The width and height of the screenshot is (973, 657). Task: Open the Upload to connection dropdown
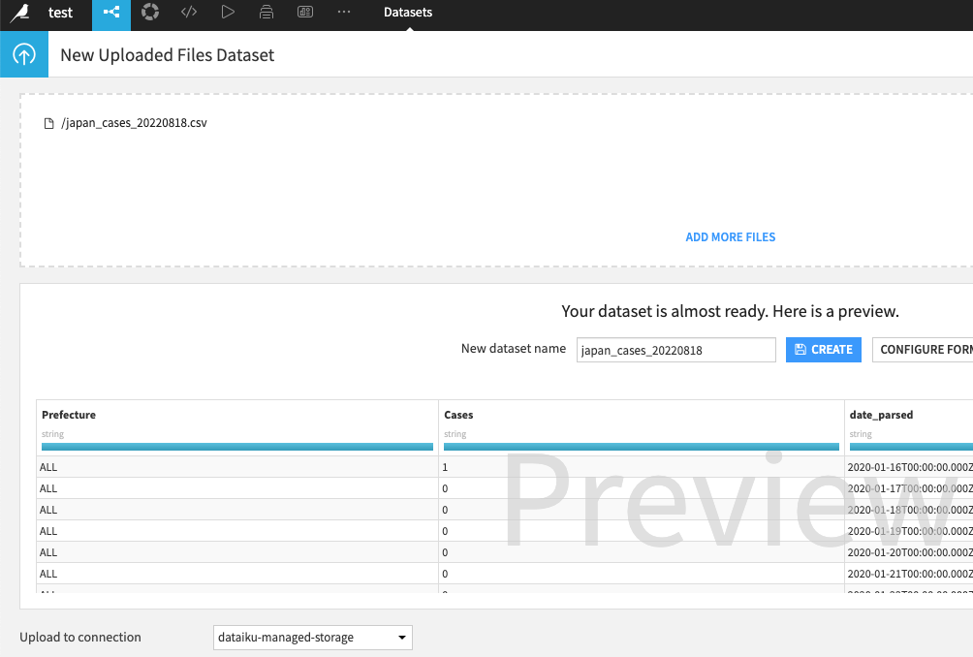[x=313, y=638]
